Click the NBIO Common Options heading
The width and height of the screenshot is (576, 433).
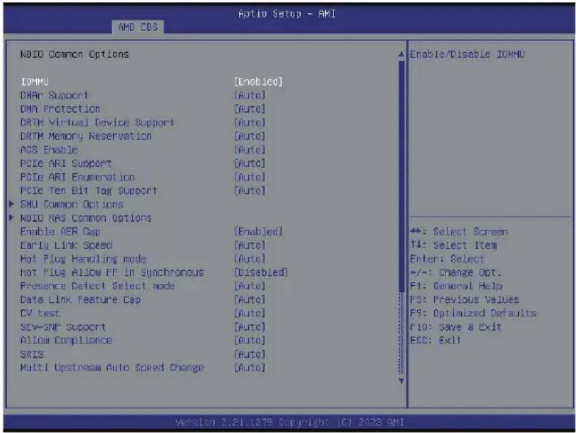pyautogui.click(x=74, y=54)
